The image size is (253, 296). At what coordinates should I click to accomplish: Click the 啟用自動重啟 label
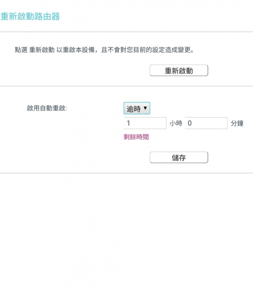[47, 108]
